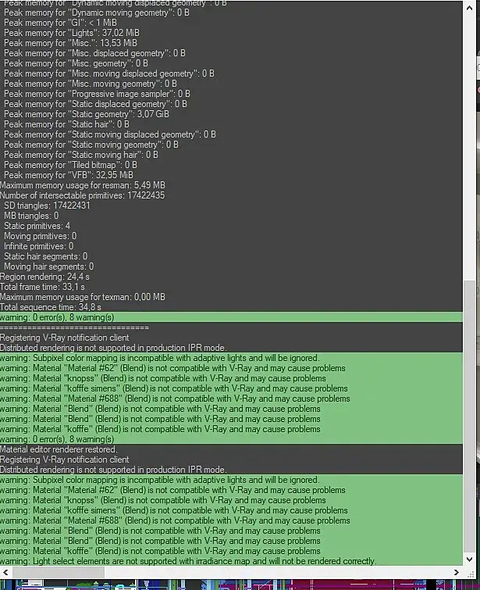
Task: Select the 'Total sequence time: 34,8 s' line
Action: tap(51, 307)
